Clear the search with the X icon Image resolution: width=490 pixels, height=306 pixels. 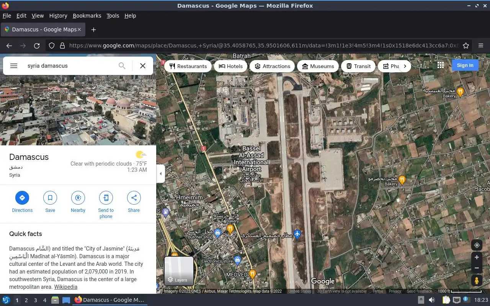click(143, 66)
